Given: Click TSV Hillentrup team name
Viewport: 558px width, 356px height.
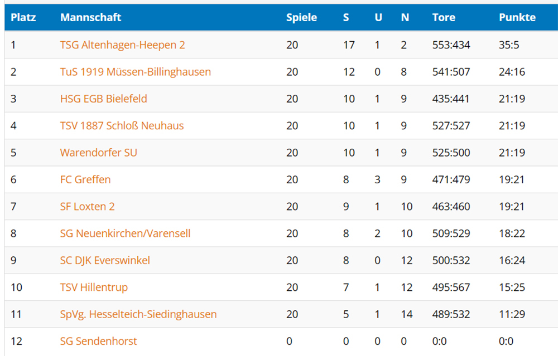Looking at the screenshot, I should [94, 287].
